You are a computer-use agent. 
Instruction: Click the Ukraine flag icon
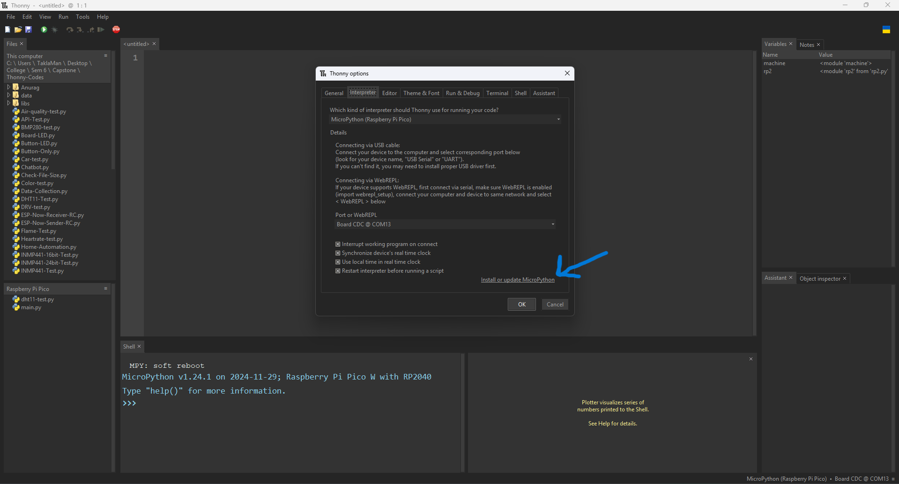886,30
